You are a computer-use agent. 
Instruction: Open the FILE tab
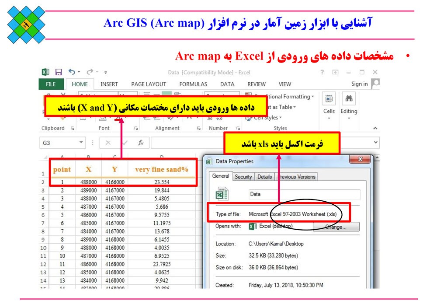(x=51, y=84)
